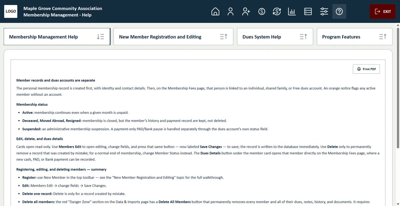The image size is (400, 206).
Task: Open the Membership Fees dollar icon
Action: coord(262,12)
